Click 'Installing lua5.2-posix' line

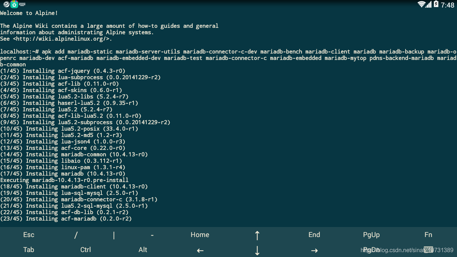click(x=69, y=128)
